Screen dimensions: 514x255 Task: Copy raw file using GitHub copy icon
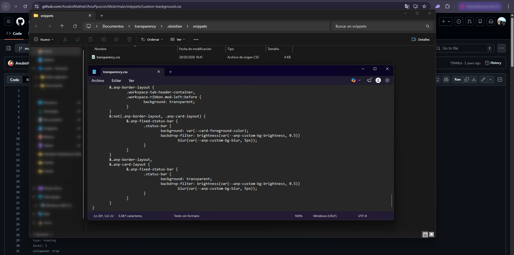466,79
